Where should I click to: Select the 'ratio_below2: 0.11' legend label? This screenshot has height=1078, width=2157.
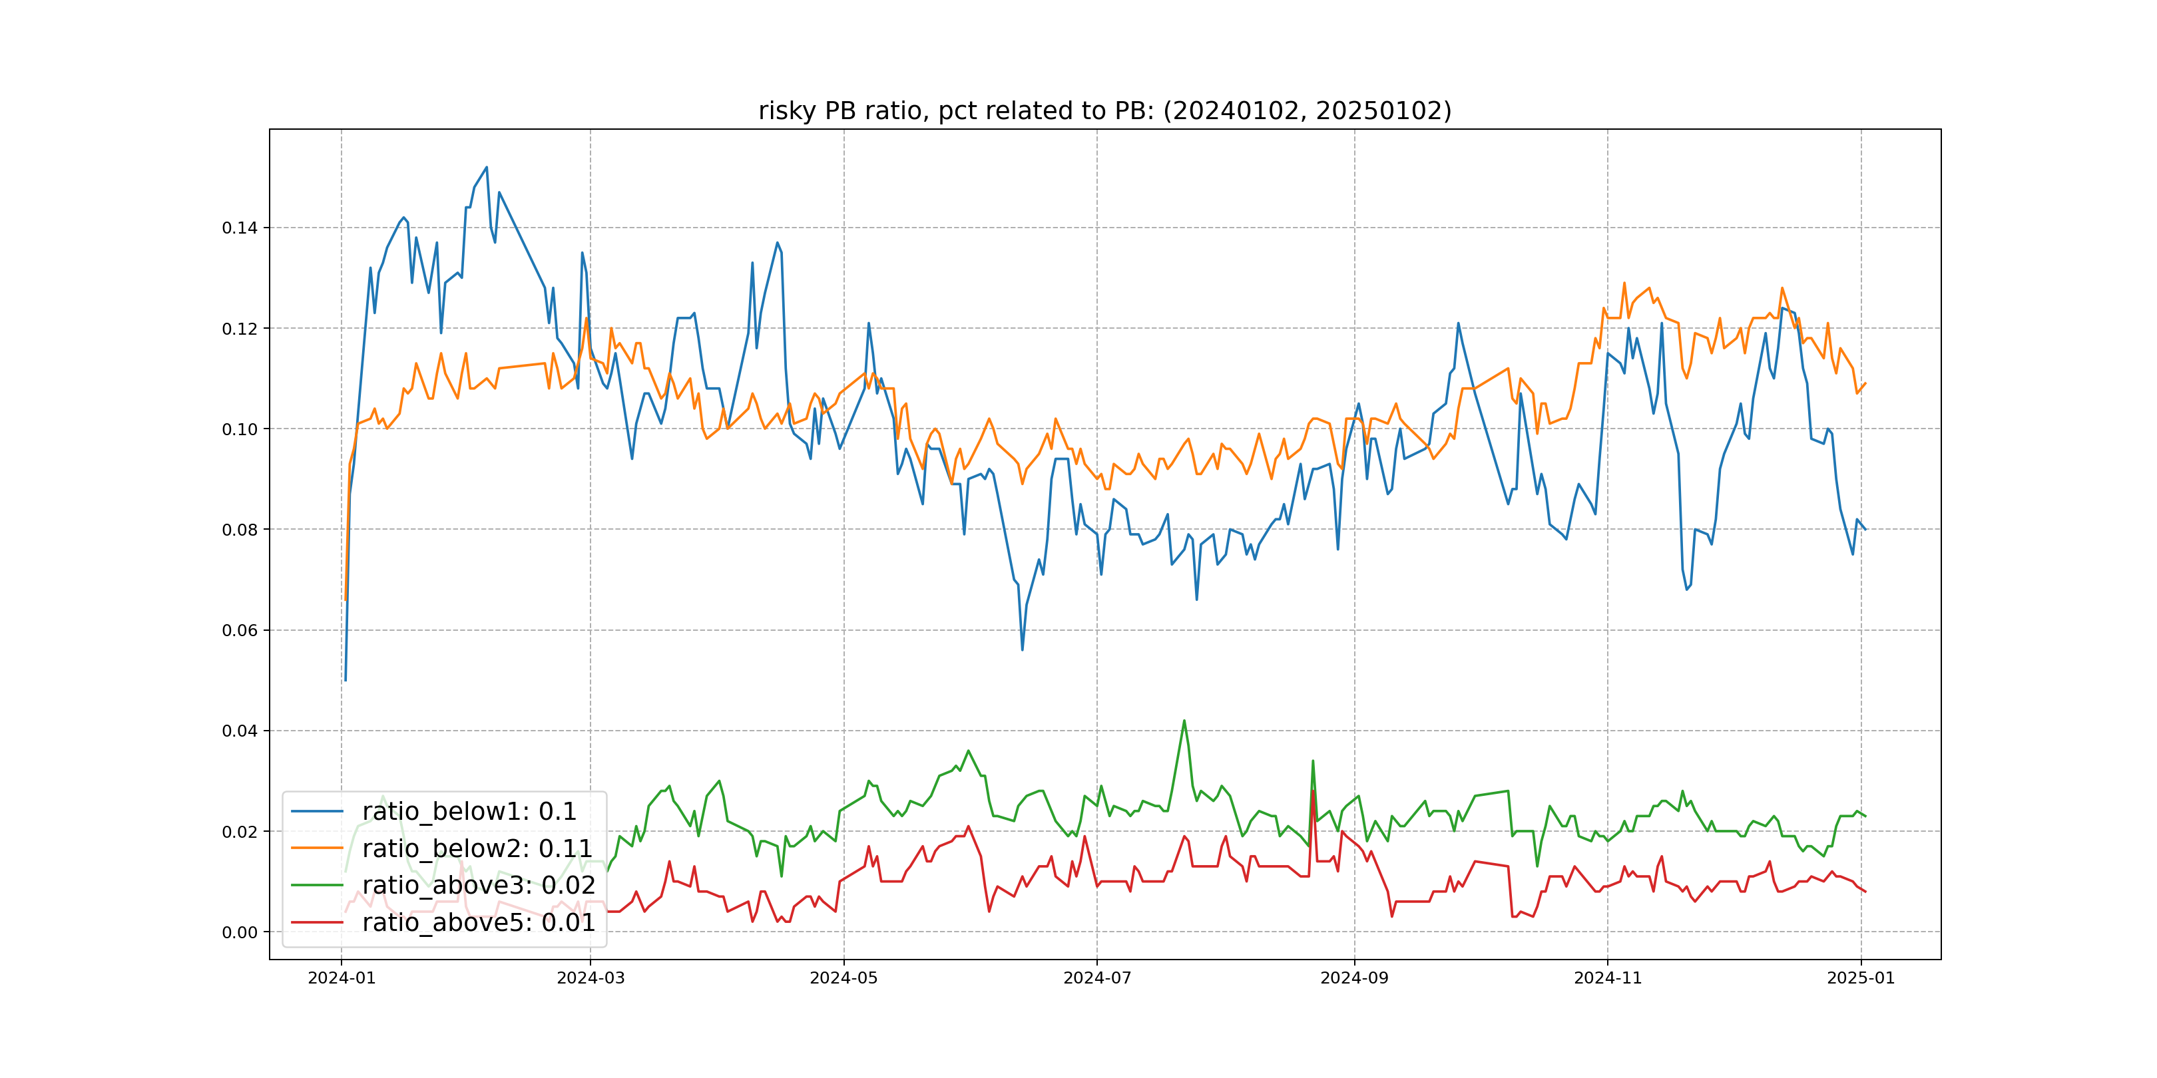(477, 848)
